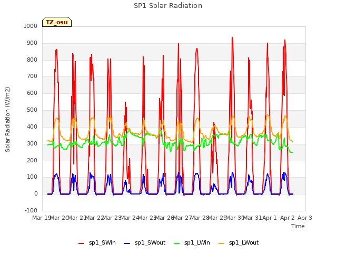Click the Mar 30 x-axis label
This screenshot has height=253, width=337.
pyautogui.click(x=235, y=218)
